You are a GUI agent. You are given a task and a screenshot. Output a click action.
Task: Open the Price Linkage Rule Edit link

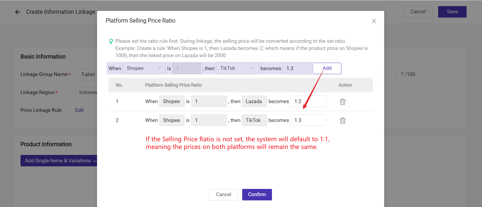[79, 110]
